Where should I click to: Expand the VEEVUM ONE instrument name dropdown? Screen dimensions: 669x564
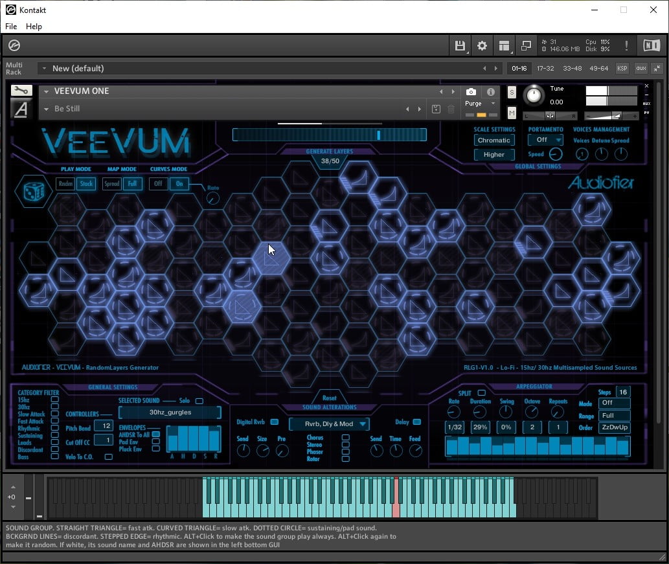pyautogui.click(x=46, y=91)
